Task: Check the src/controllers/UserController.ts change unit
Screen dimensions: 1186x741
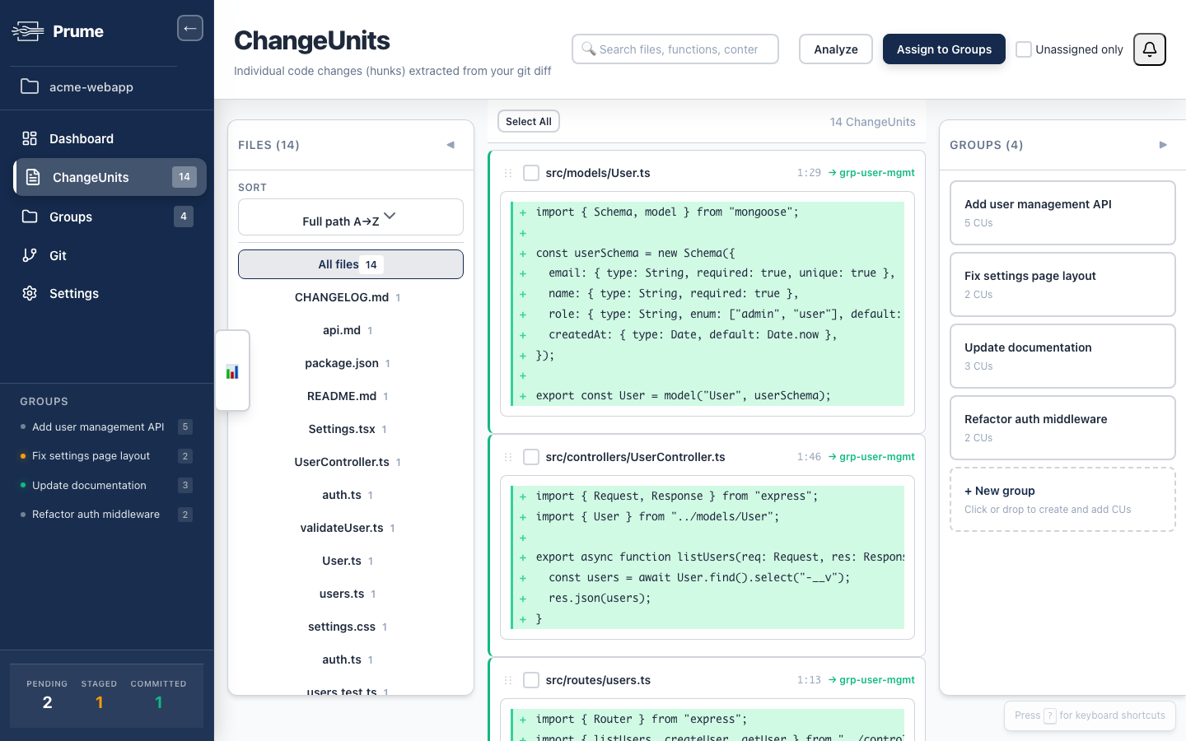Action: click(x=531, y=457)
